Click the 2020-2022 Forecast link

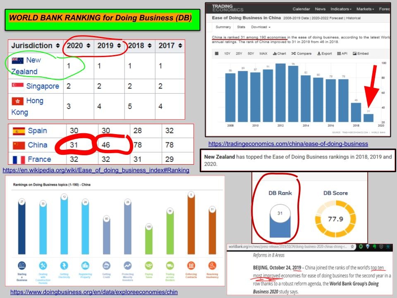click(328, 18)
